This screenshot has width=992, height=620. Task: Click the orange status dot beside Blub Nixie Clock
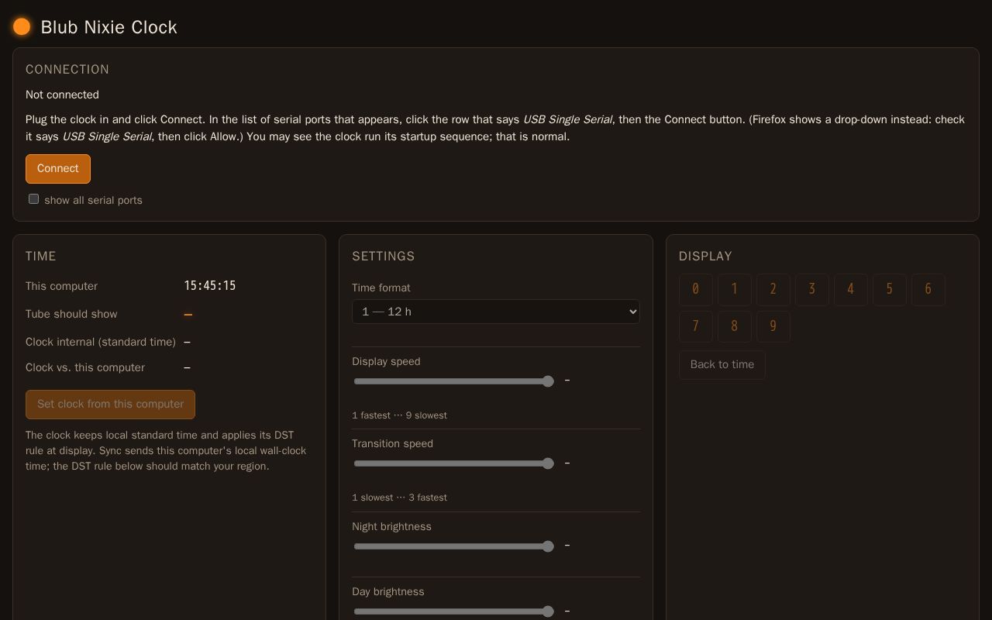[x=22, y=27]
